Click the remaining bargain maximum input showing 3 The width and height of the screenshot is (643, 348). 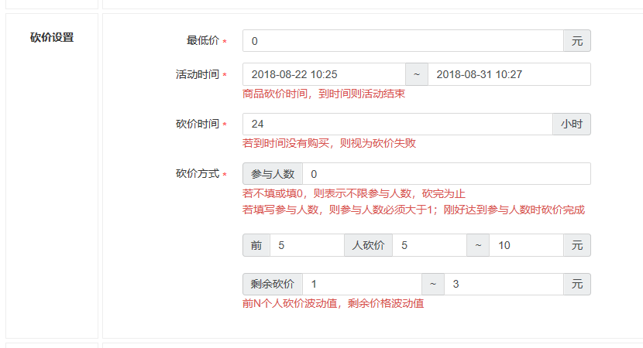tap(503, 285)
